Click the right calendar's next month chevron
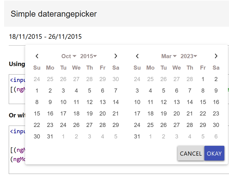229x175 pixels. (x=216, y=56)
